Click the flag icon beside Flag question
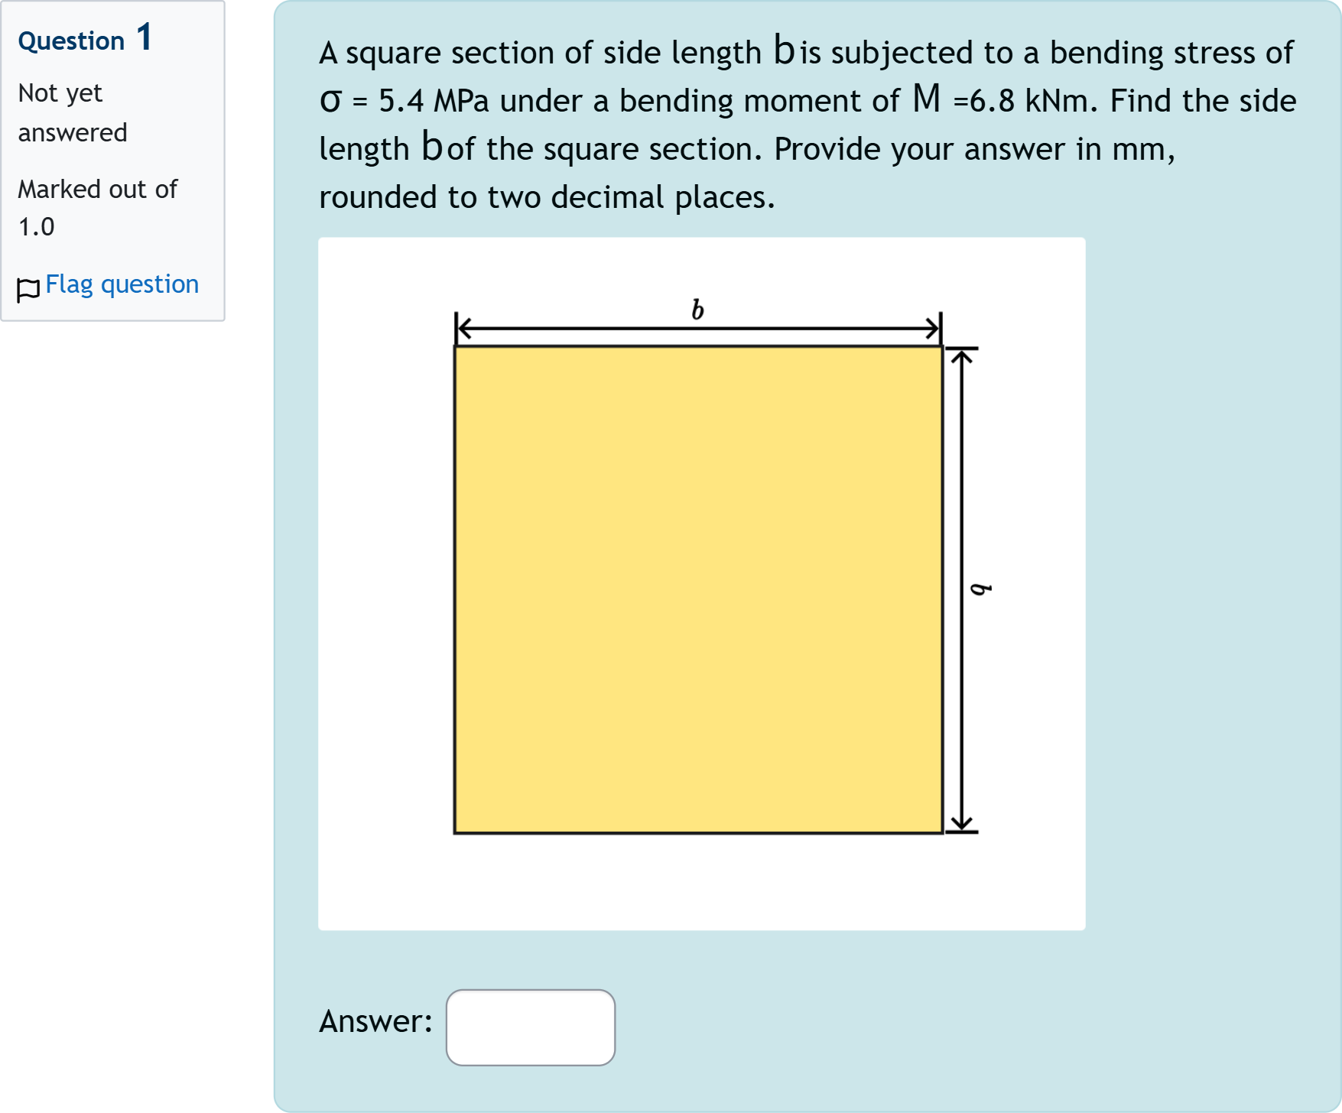The width and height of the screenshot is (1342, 1113). tap(28, 284)
